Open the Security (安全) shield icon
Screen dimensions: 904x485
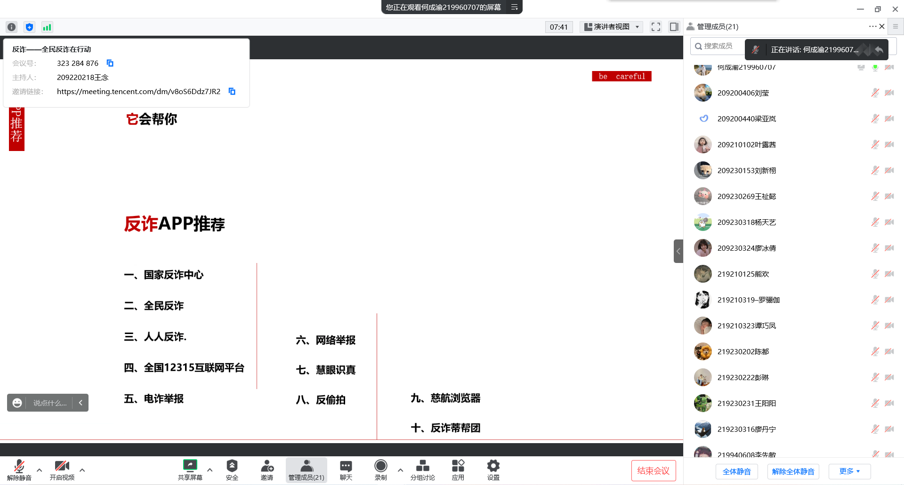click(232, 466)
